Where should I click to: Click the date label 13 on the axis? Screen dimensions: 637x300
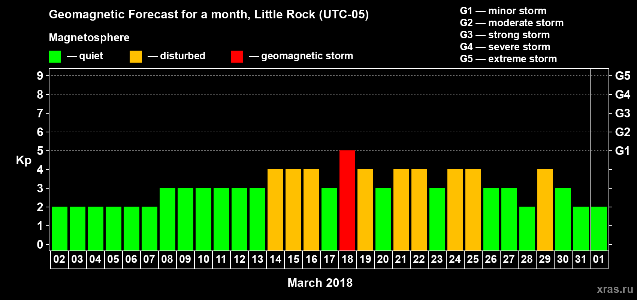(257, 259)
